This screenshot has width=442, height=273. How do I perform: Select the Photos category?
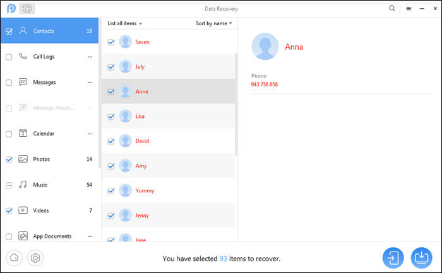click(42, 160)
